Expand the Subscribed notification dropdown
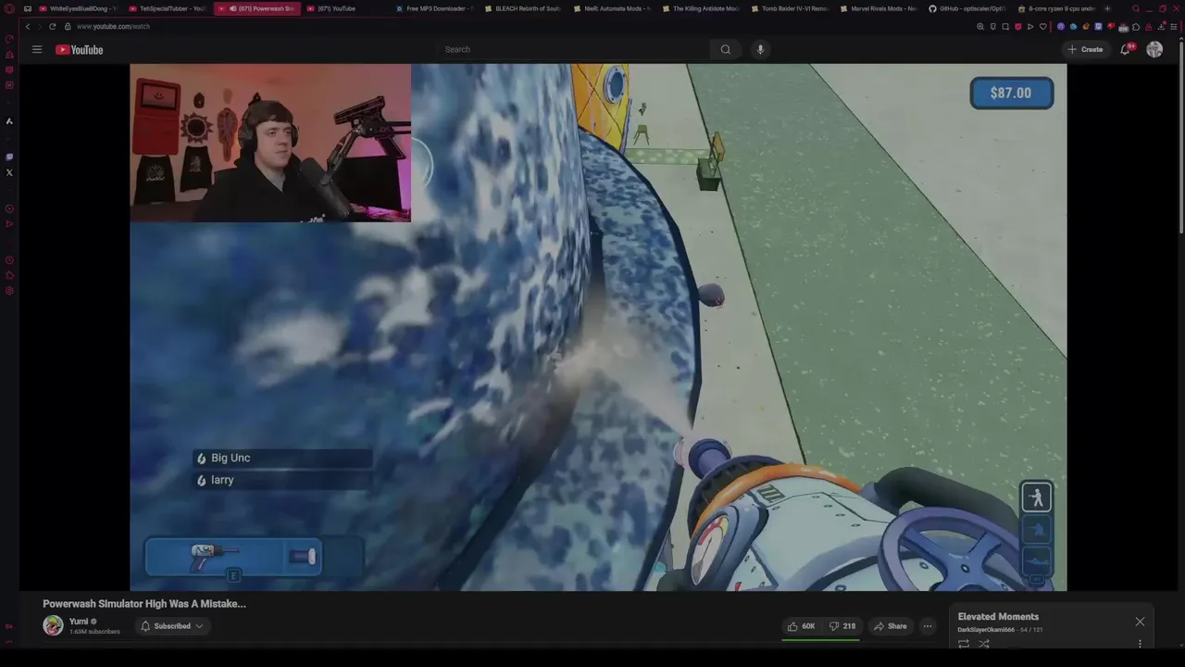Viewport: 1185px width, 667px height. tap(172, 626)
